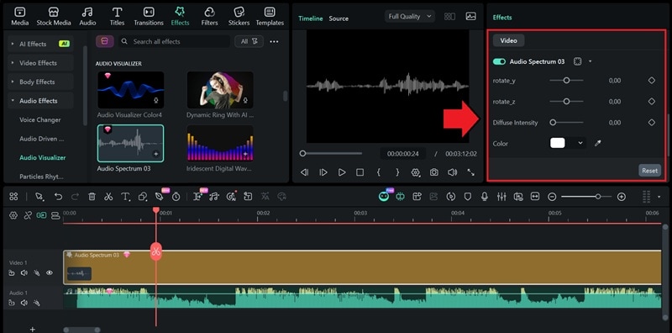Image resolution: width=672 pixels, height=333 pixels.
Task: Click the Reset button
Action: click(649, 171)
